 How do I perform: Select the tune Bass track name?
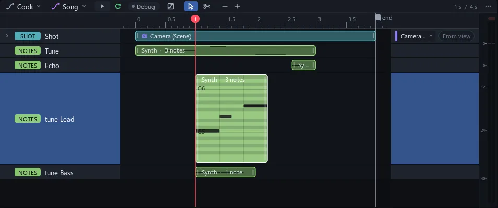tap(59, 173)
